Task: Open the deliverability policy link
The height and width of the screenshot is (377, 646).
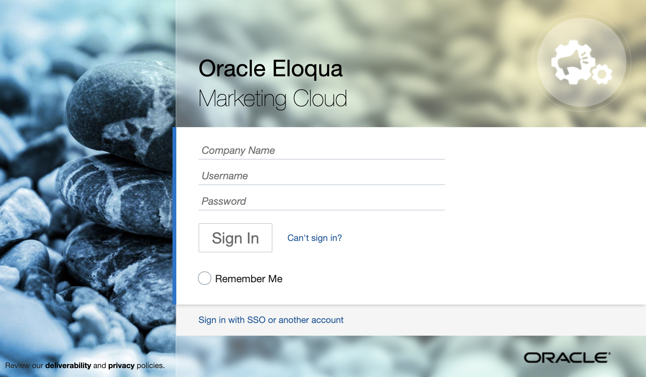Action: click(x=68, y=366)
